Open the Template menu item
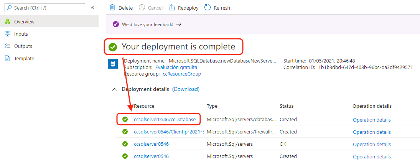This screenshot has height=163, width=420. (x=49, y=58)
